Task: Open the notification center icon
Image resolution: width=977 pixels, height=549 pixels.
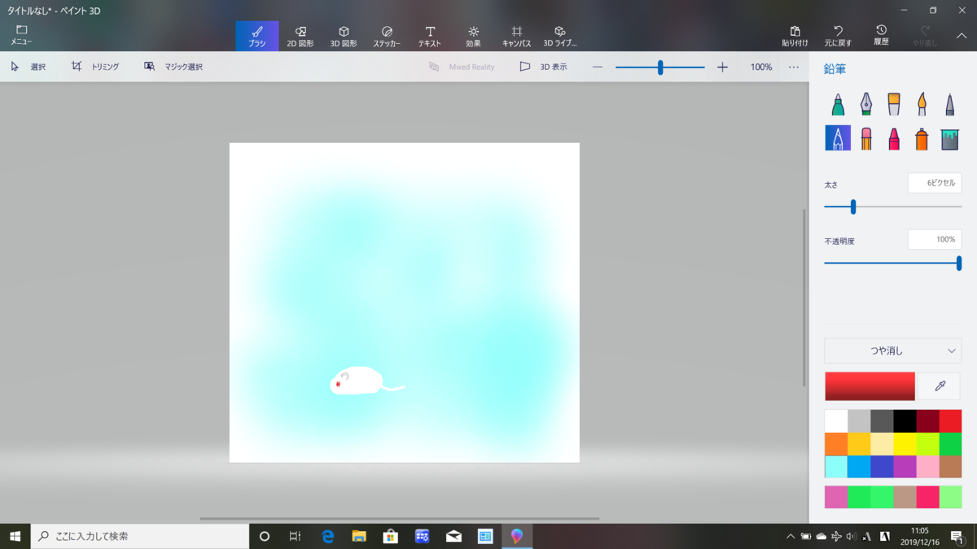Action: pos(957,536)
